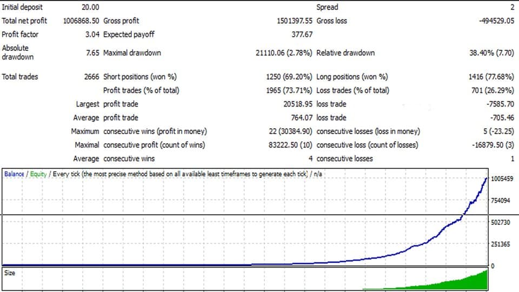Image resolution: width=519 pixels, height=292 pixels.
Task: Select the Maximal drawdown value 21110.06 (2.78%)
Action: pyautogui.click(x=284, y=53)
